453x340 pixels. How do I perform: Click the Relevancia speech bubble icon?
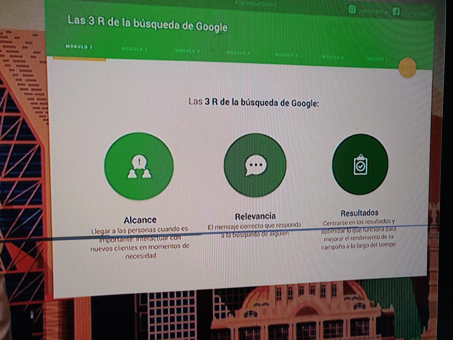(x=255, y=165)
